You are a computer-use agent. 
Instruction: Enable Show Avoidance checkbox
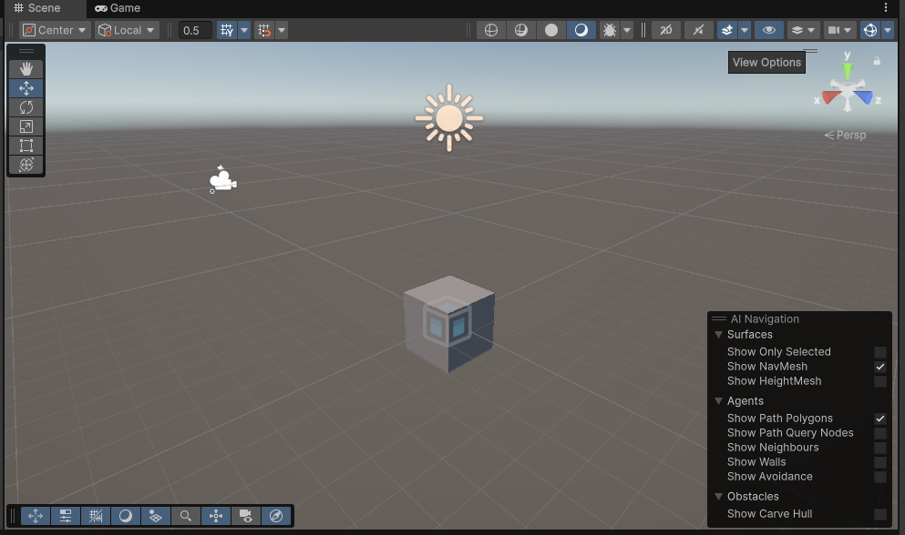(x=880, y=477)
